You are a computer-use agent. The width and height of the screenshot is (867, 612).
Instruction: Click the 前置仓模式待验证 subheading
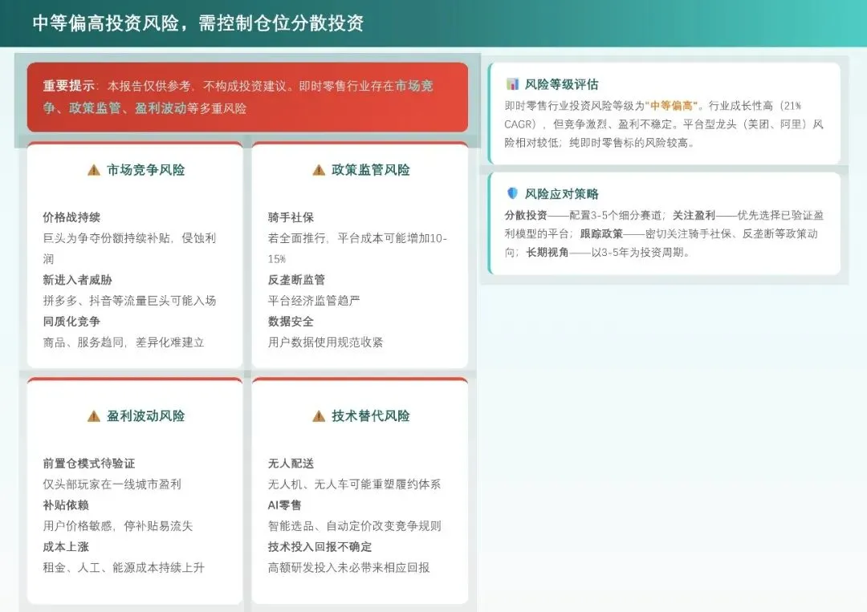[x=89, y=464]
